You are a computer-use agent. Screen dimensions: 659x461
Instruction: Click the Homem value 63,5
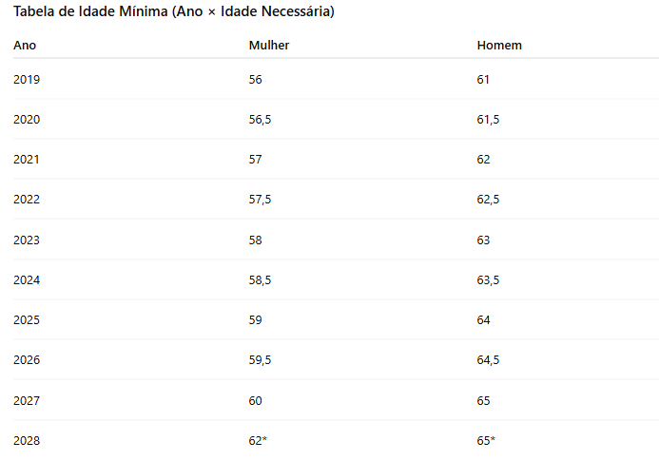[488, 279]
